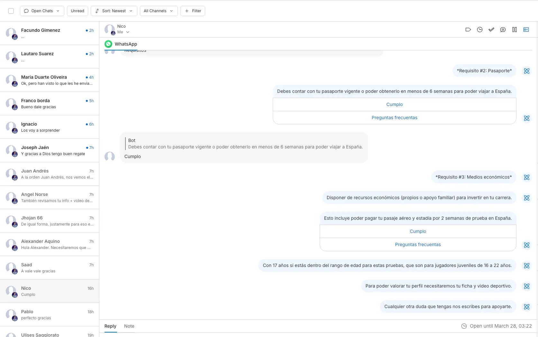538x337 pixels.
Task: Open the Sort: Newest dropdown
Action: pyautogui.click(x=114, y=11)
